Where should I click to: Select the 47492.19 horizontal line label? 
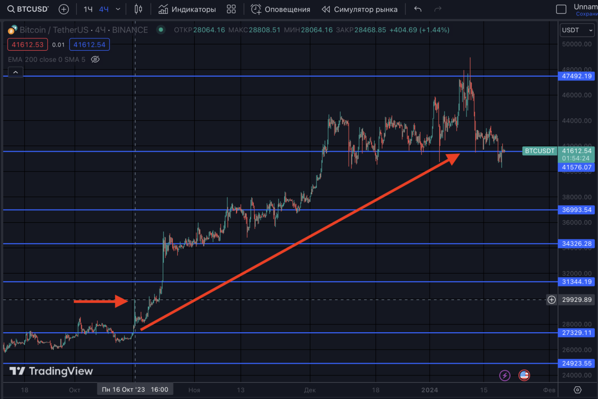(577, 76)
